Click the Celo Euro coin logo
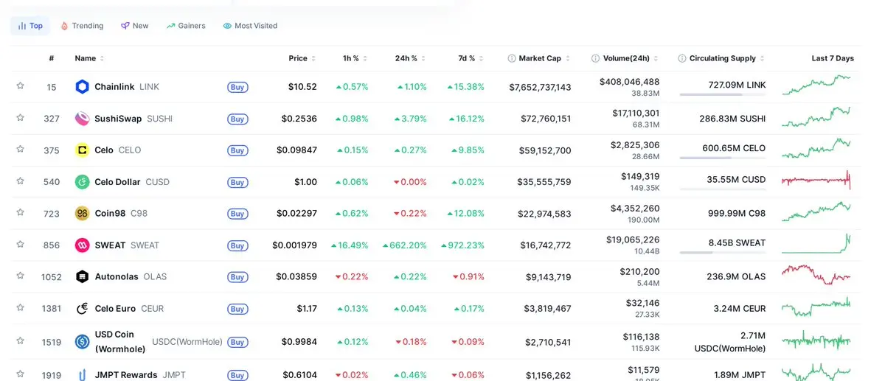The height and width of the screenshot is (381, 885). coord(83,309)
